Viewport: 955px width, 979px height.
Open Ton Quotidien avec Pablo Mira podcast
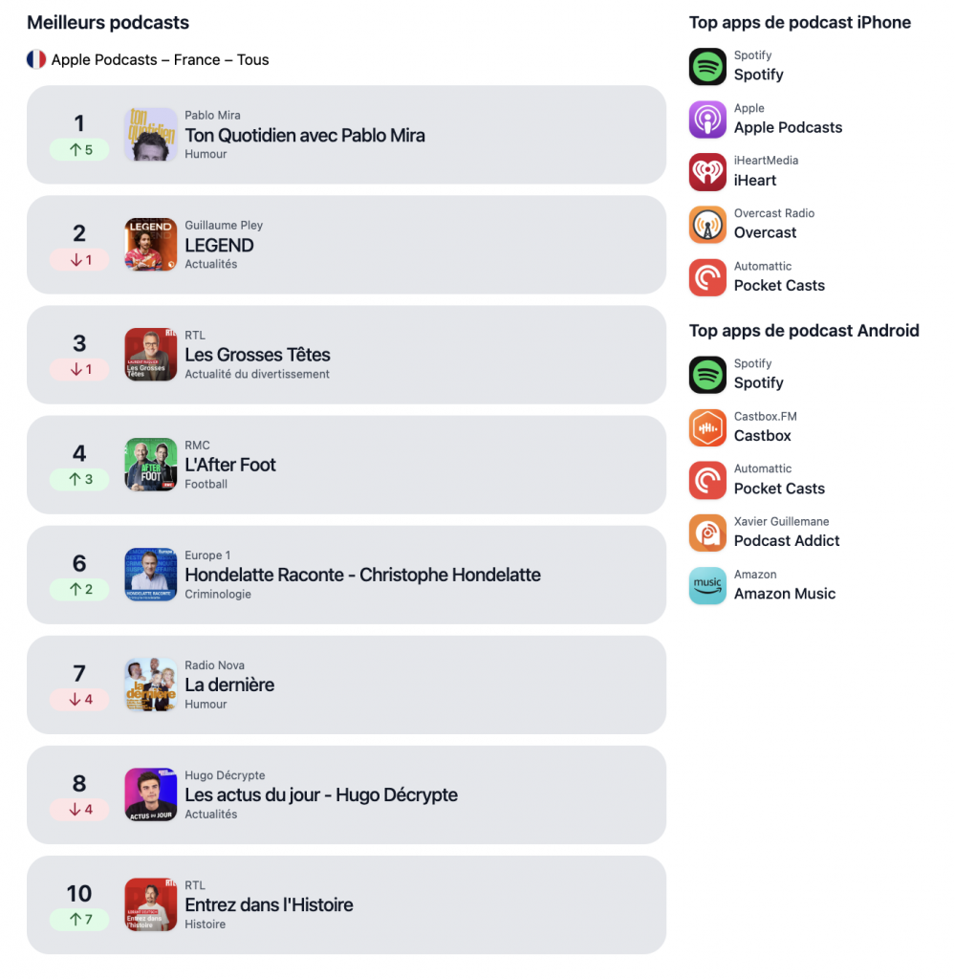[305, 135]
